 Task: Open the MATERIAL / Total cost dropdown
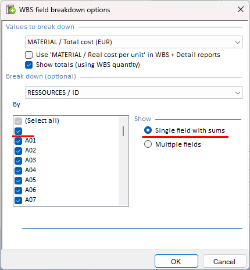pos(134,42)
